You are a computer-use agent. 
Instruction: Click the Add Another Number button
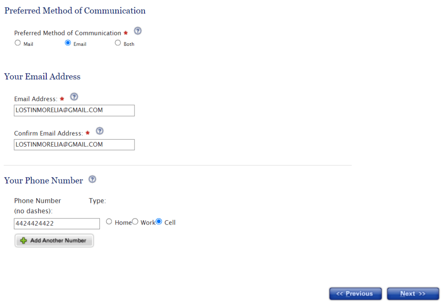pyautogui.click(x=54, y=241)
